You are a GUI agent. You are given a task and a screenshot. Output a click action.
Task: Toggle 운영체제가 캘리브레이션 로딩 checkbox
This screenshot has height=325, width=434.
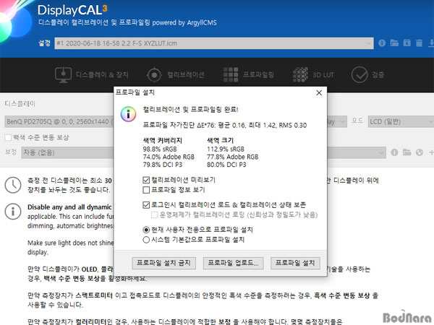coord(155,215)
